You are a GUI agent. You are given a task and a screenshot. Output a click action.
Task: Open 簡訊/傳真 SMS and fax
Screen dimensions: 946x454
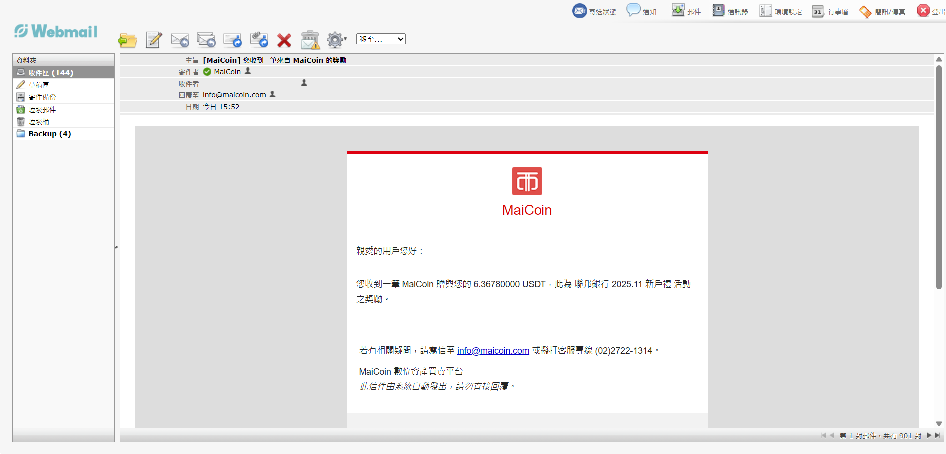tap(882, 11)
